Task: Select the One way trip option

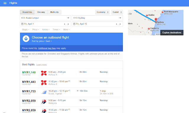Action: point(41,12)
